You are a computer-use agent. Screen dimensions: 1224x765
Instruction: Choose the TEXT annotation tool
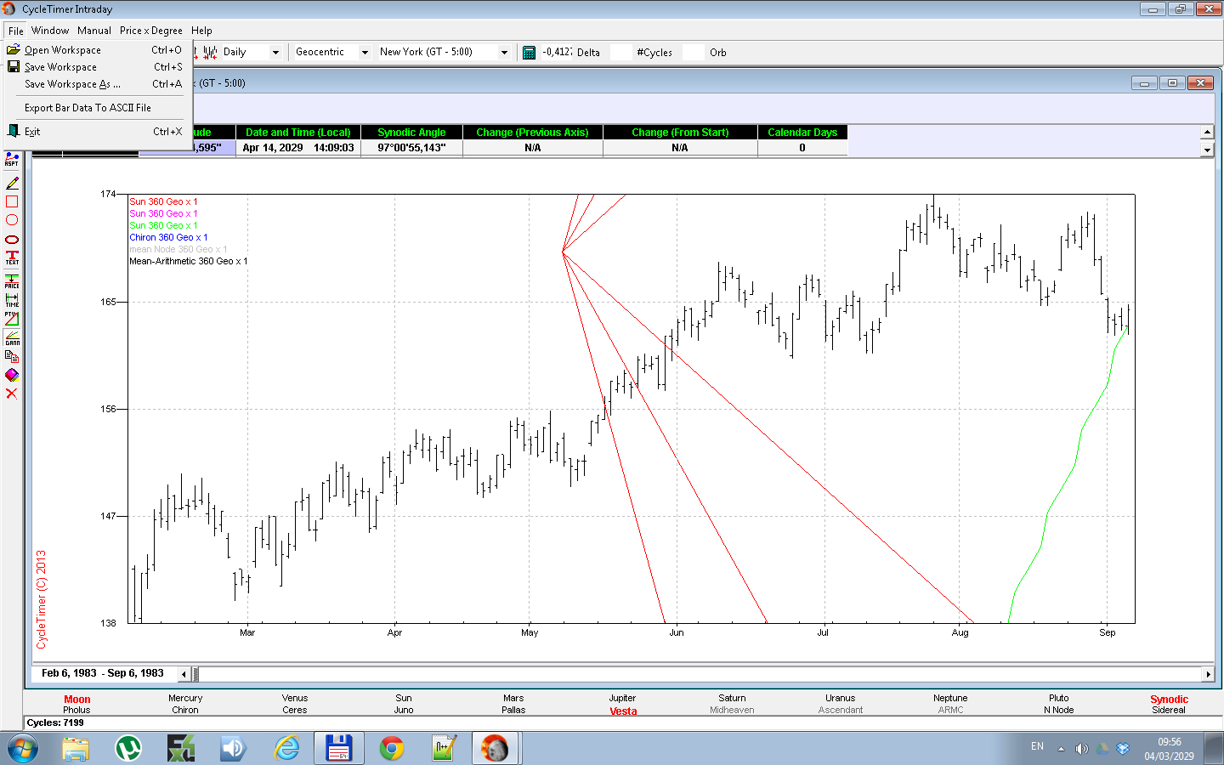click(x=12, y=258)
